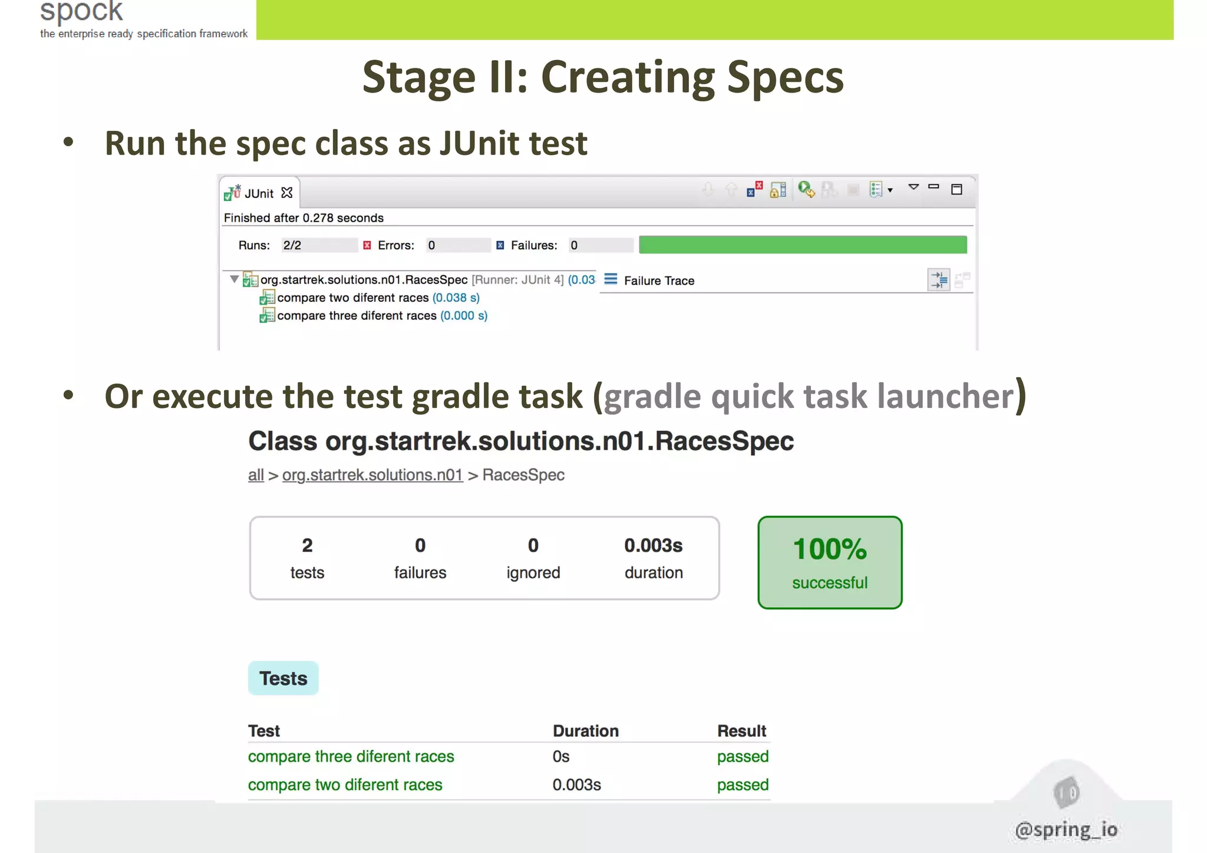Click the green JUnit progress bar
Screen dimensions: 1207x853
pos(803,245)
